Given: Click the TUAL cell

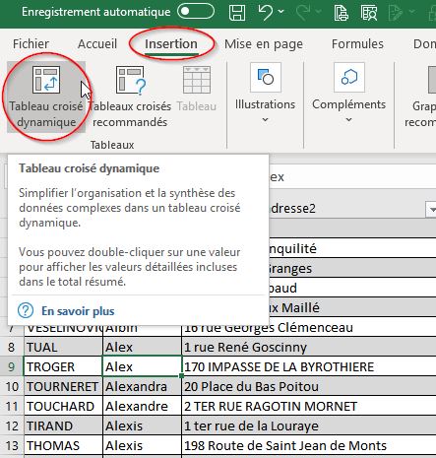Looking at the screenshot, I should 63,347.
